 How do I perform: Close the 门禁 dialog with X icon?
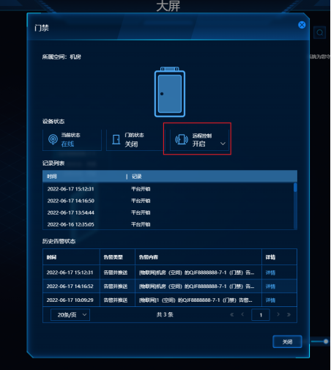[302, 25]
